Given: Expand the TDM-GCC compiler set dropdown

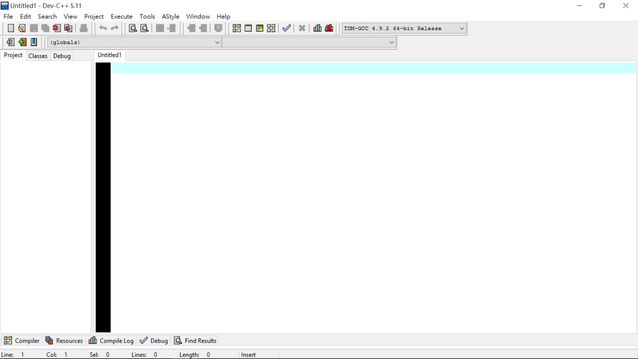Looking at the screenshot, I should [462, 29].
